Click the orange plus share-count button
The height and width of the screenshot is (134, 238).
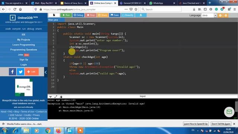point(32,72)
